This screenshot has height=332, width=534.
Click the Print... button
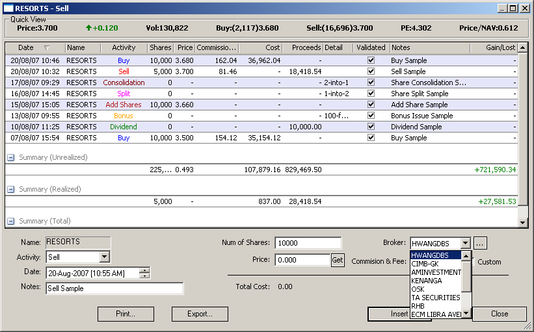[x=126, y=314]
